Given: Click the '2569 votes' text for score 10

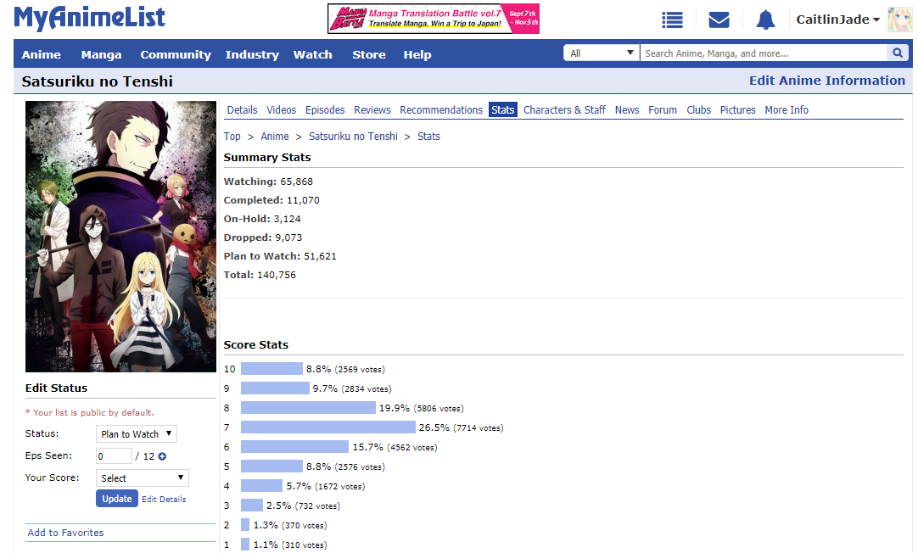Looking at the screenshot, I should coord(360,369).
